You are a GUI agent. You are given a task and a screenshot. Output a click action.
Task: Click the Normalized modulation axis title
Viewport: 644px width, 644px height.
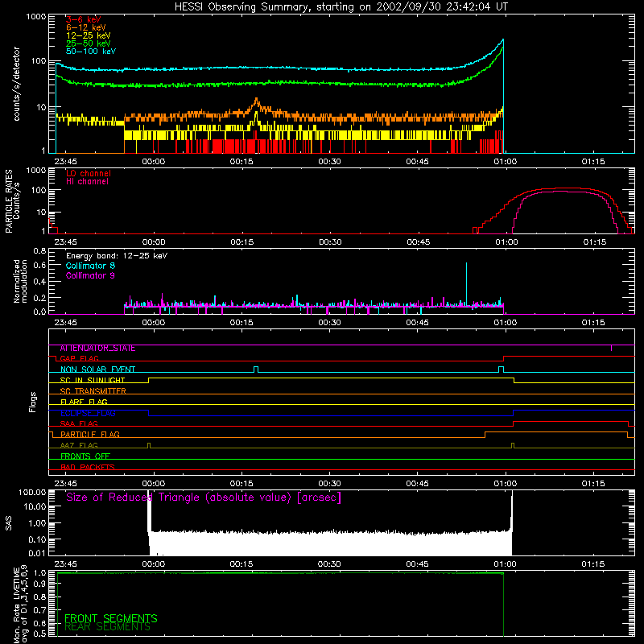20,281
